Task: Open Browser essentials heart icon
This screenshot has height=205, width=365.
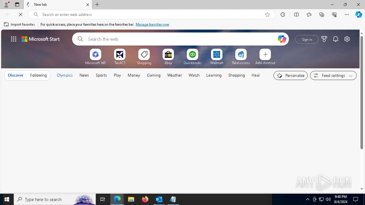Action: click(x=334, y=15)
